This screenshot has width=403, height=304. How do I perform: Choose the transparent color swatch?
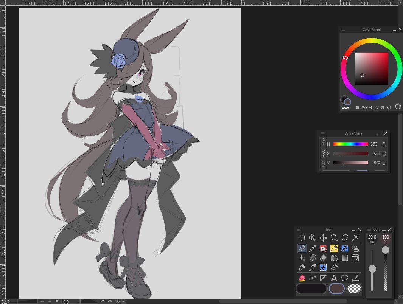[354, 288]
